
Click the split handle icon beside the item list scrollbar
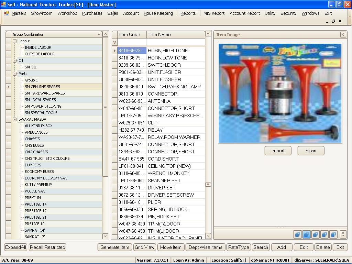[208, 185]
